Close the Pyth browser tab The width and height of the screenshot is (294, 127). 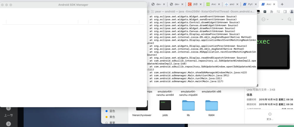point(255,4)
